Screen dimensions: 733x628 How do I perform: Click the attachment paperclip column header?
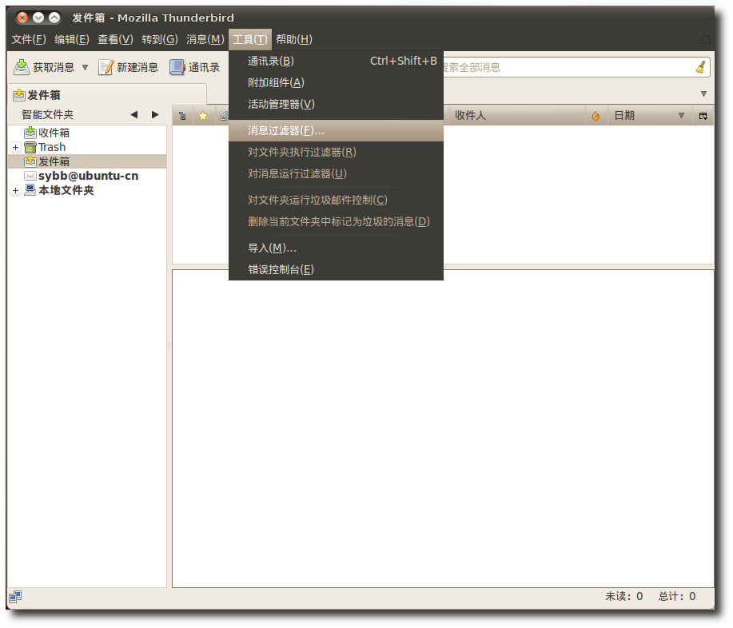(x=225, y=116)
